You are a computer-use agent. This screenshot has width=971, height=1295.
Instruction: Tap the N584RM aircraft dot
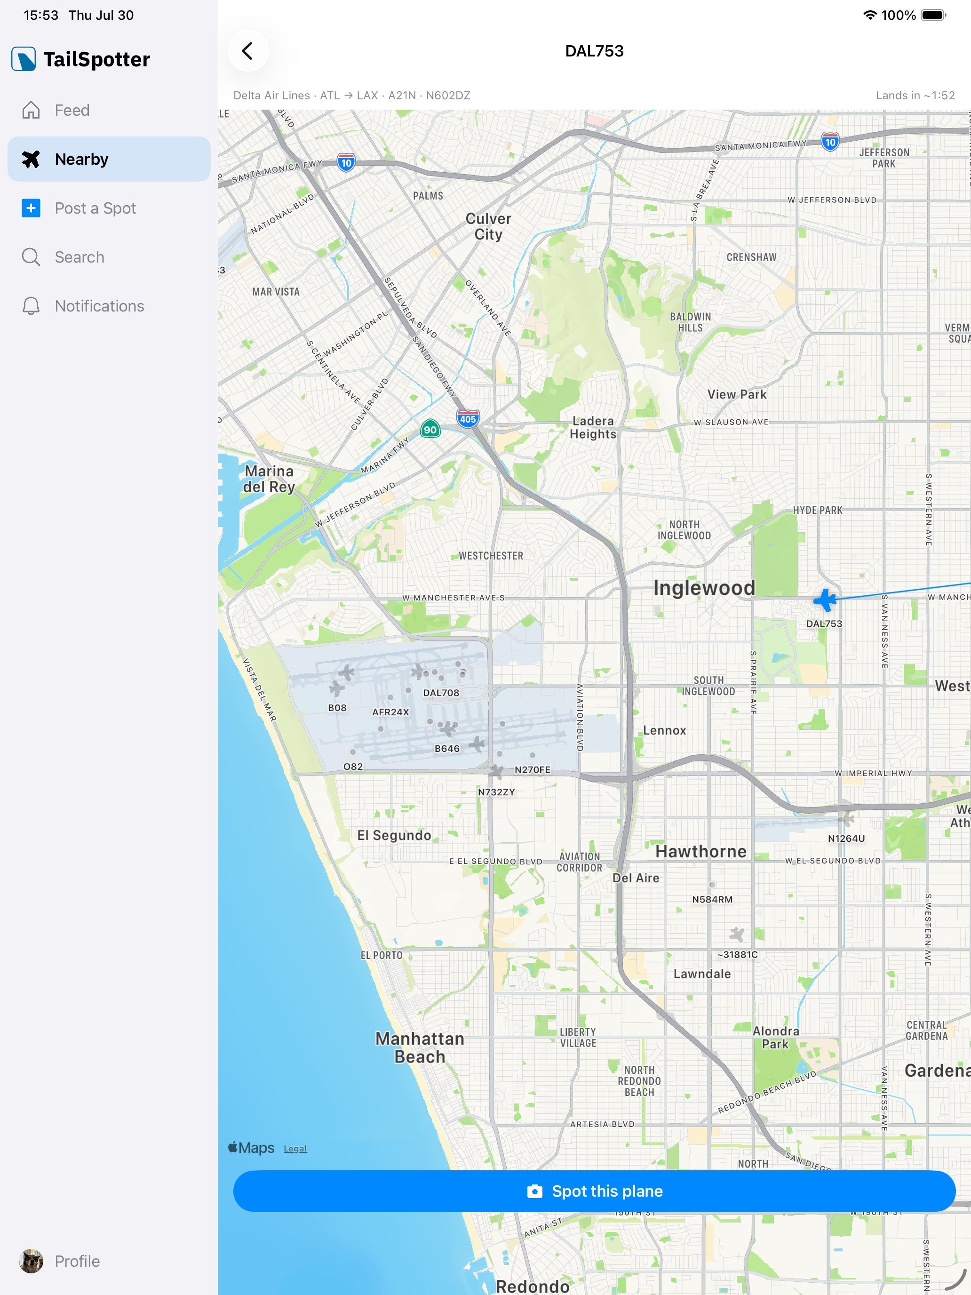pyautogui.click(x=712, y=885)
